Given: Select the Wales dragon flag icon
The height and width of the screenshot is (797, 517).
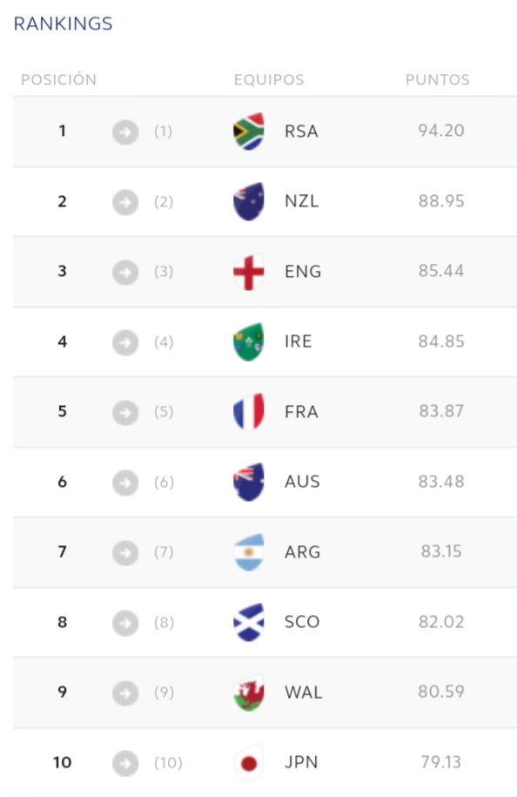Looking at the screenshot, I should (x=249, y=692).
